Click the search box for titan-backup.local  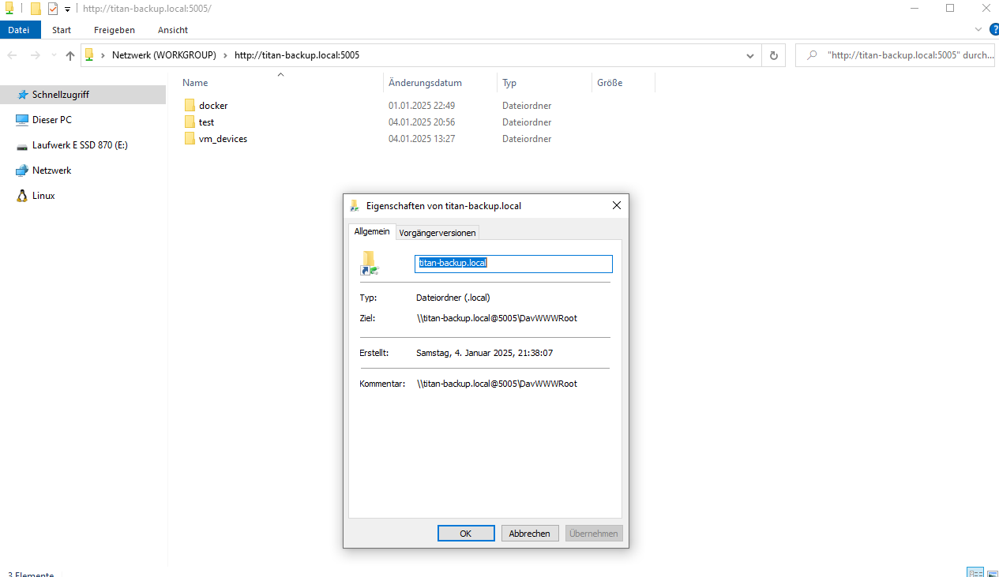click(x=899, y=55)
